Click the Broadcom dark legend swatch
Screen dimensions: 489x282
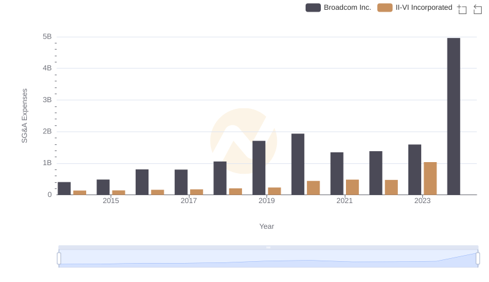tap(313, 7)
